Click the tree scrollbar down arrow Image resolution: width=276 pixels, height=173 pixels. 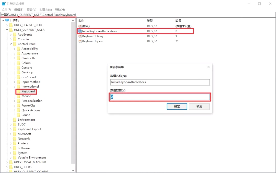click(x=73, y=170)
